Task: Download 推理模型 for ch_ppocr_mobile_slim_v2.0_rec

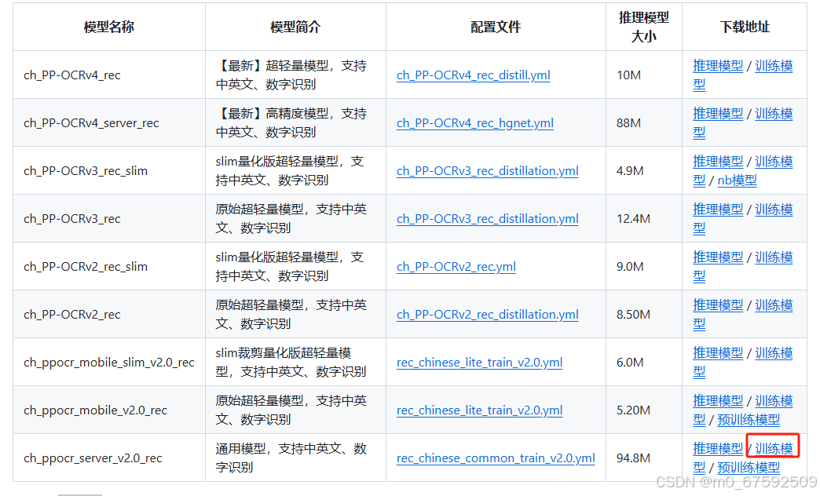Action: (x=718, y=353)
